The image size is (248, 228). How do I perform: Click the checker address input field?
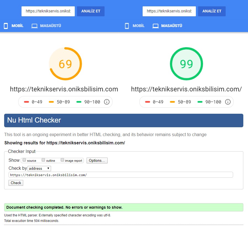121,175
